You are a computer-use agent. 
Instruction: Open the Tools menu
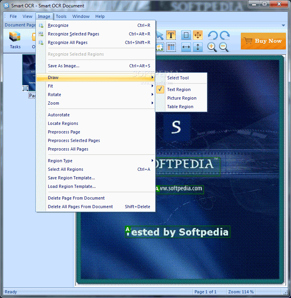pyautogui.click(x=61, y=16)
